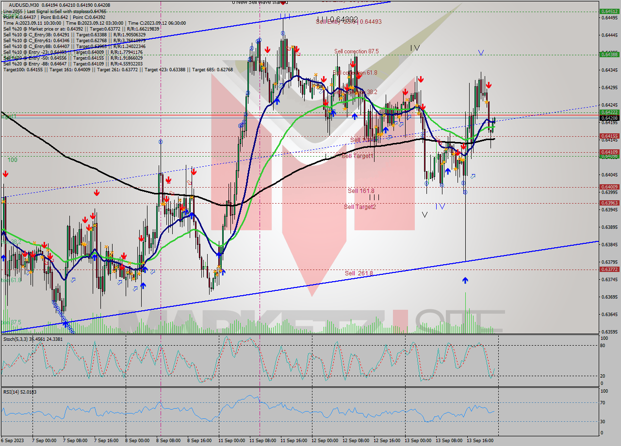The width and height of the screenshot is (621, 446).
Task: Click the '6 Sep 2023' time axis label
Action: tap(12, 441)
